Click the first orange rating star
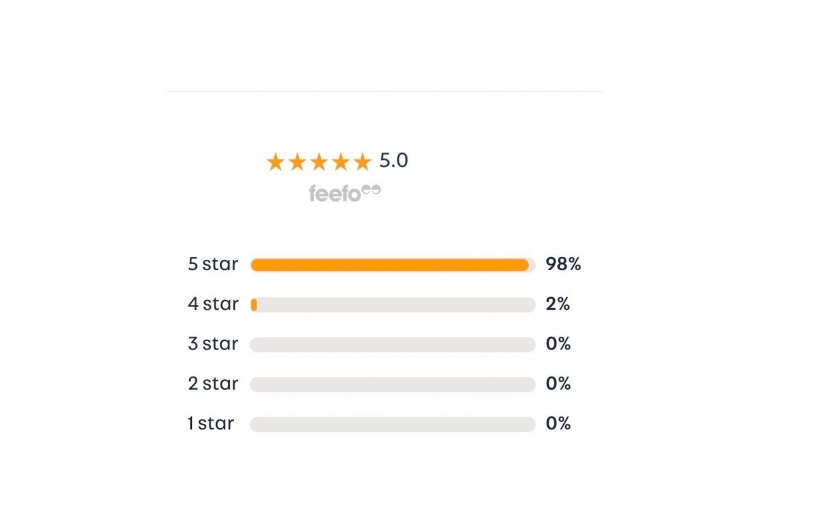This screenshot has height=530, width=825. (x=275, y=162)
